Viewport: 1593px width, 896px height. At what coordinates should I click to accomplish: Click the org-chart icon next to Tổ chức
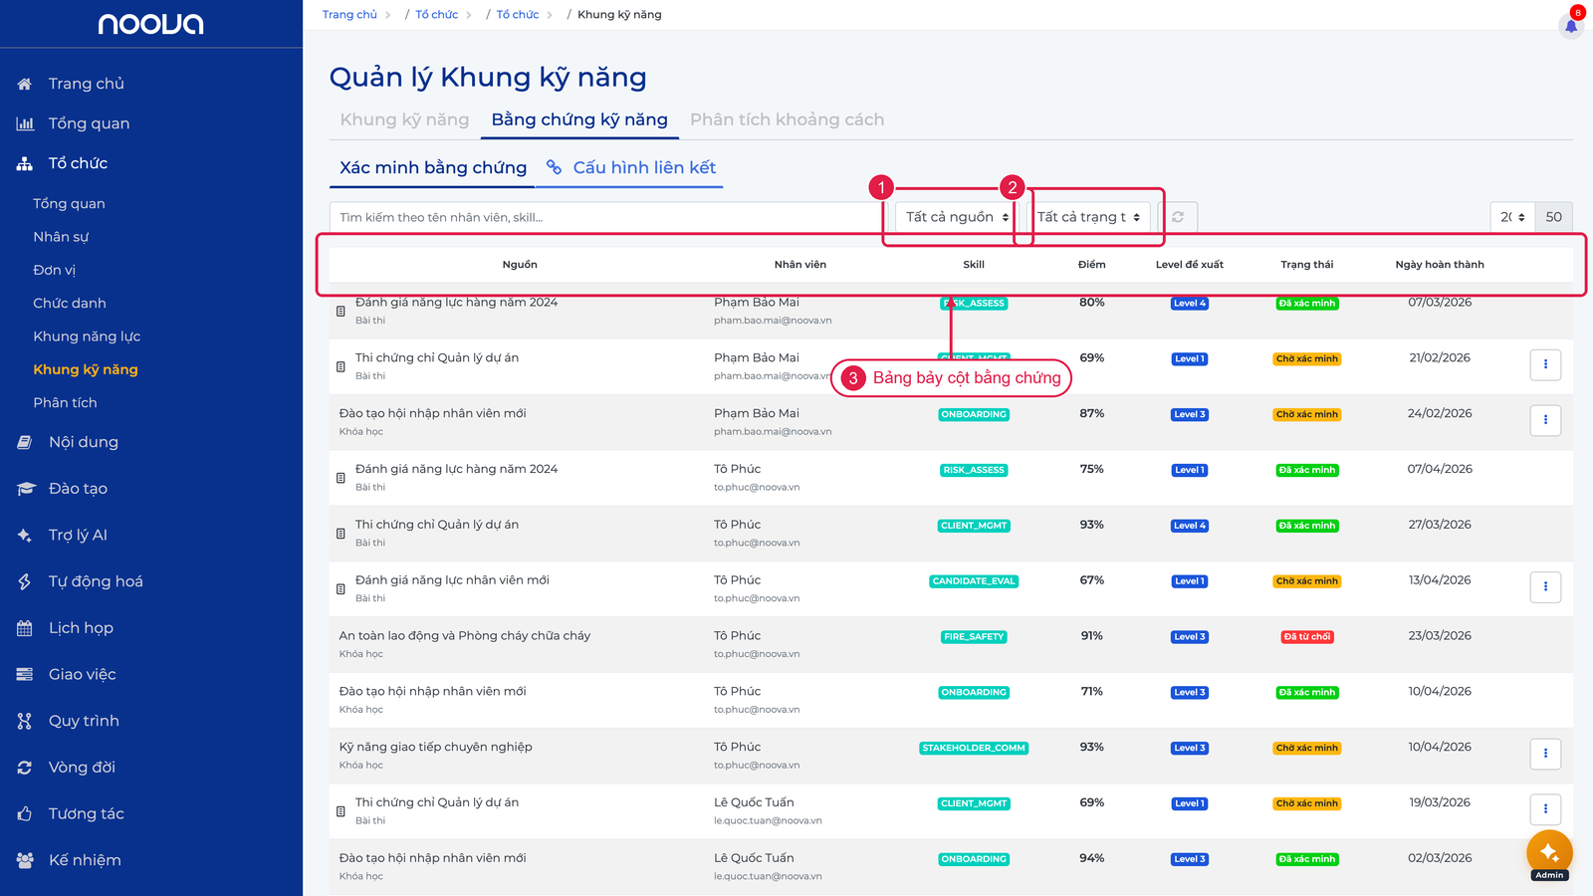tap(25, 164)
